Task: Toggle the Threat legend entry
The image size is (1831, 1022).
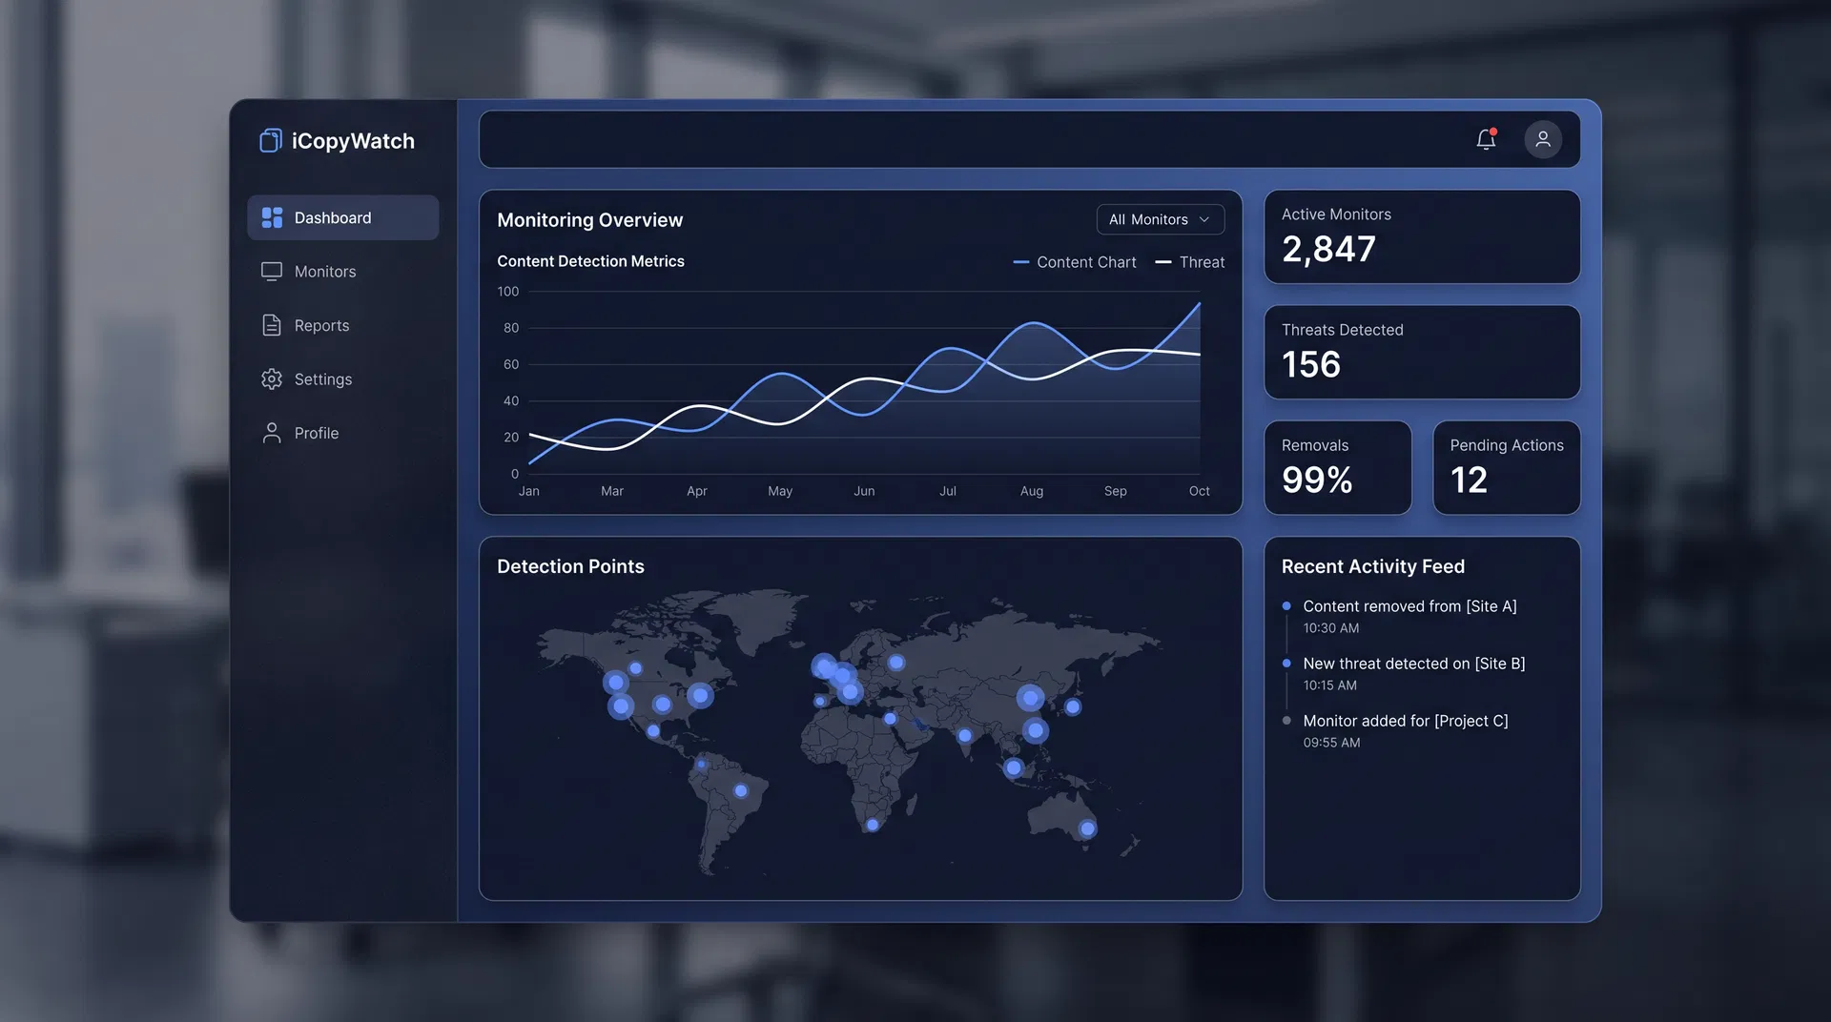Action: pyautogui.click(x=1190, y=261)
